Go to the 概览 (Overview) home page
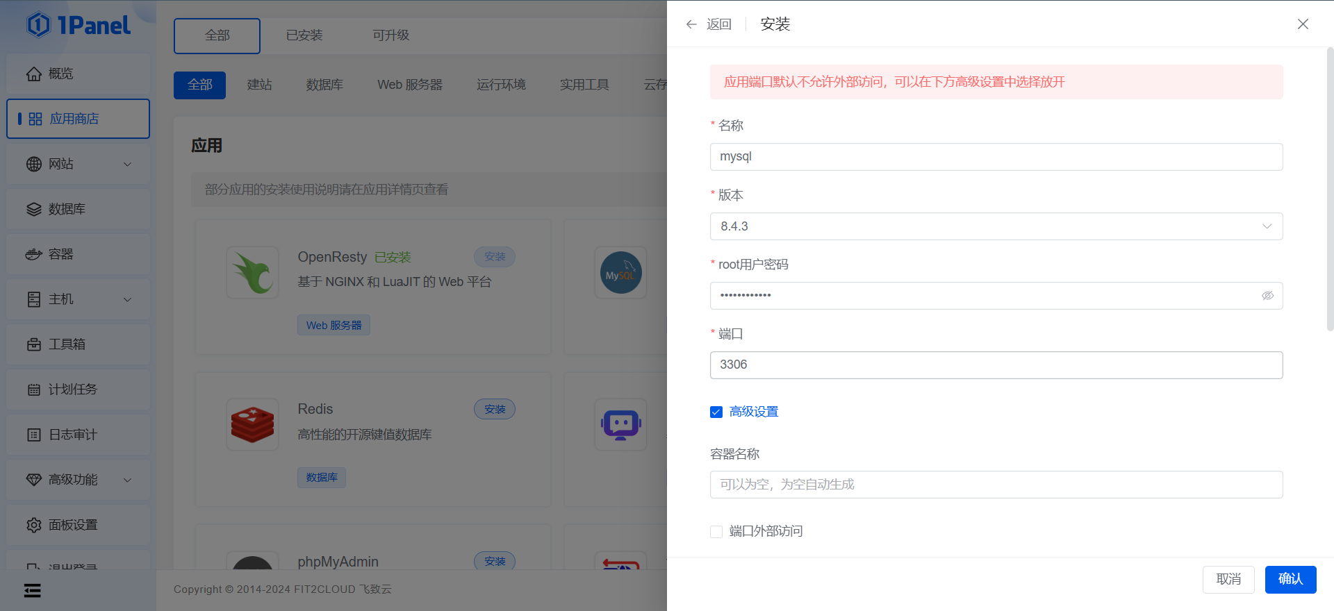 pyautogui.click(x=78, y=74)
